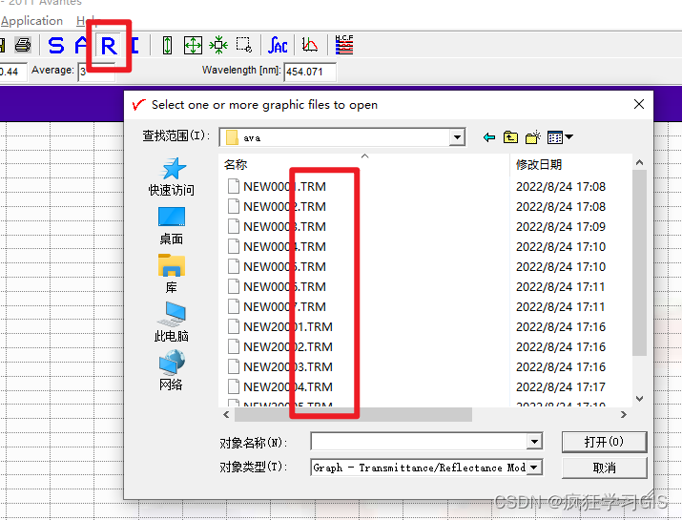This screenshot has width=682, height=520.
Task: Click the Open (打开) button
Action: click(x=604, y=442)
